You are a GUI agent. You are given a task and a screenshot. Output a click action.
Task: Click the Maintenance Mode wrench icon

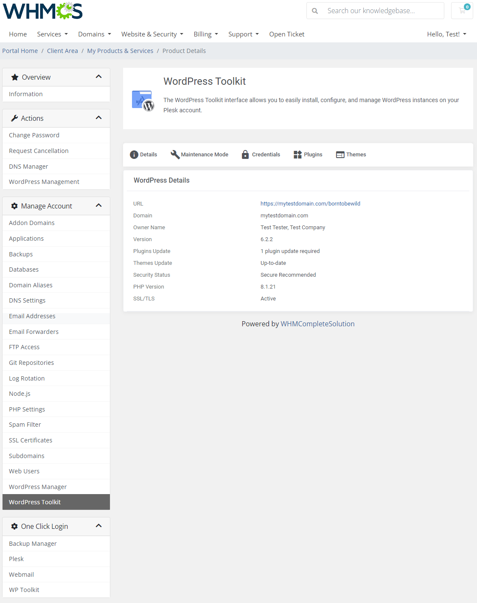[x=175, y=154]
